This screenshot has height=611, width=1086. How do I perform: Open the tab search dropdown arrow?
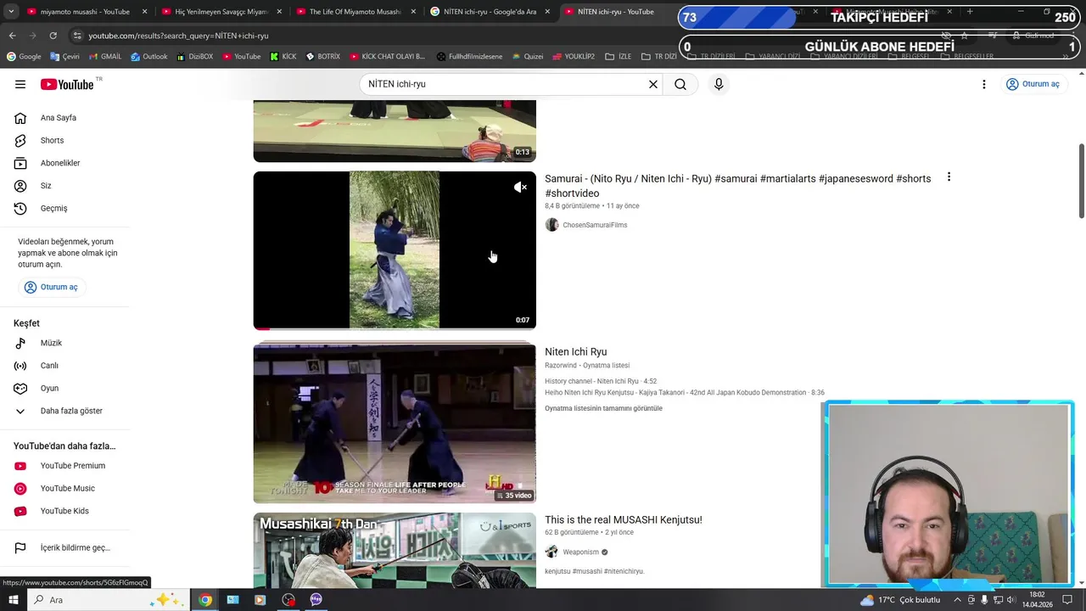point(11,12)
